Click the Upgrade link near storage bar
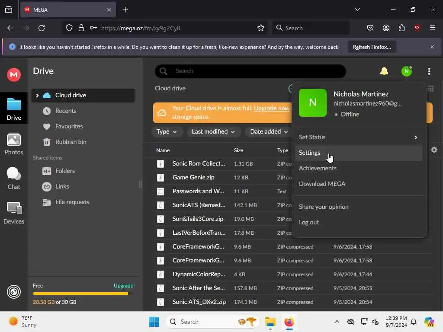 tap(123, 286)
